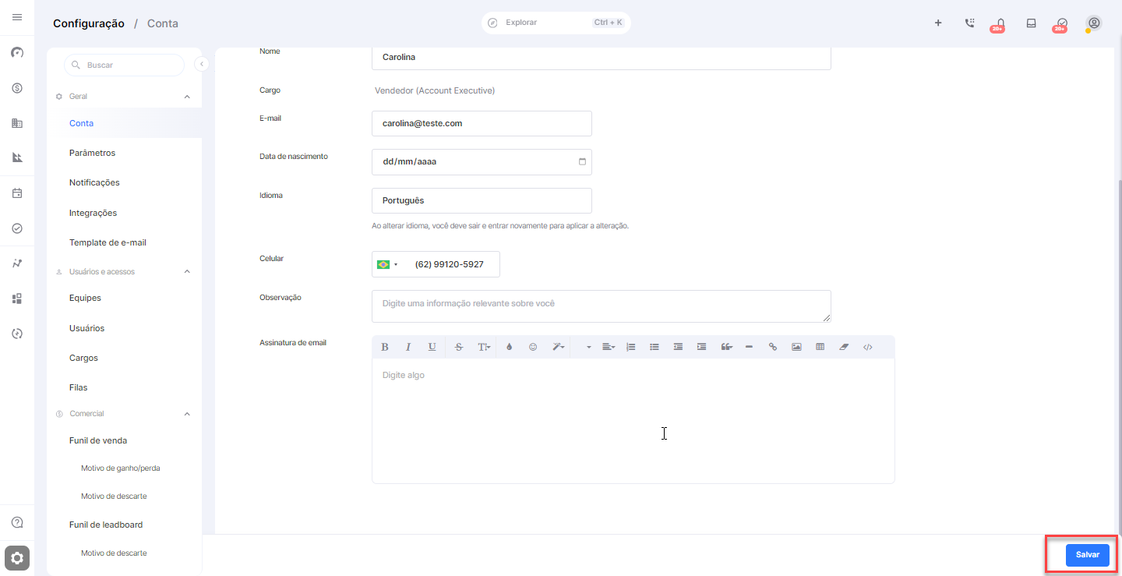This screenshot has height=576, width=1122.
Task: Open Template de e-mail page
Action: [108, 242]
